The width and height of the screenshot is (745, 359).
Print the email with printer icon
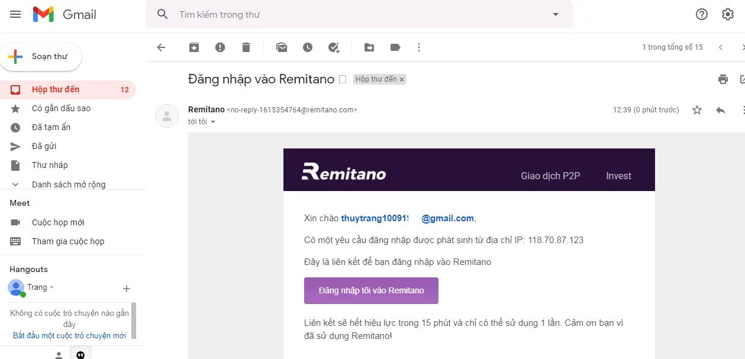723,79
